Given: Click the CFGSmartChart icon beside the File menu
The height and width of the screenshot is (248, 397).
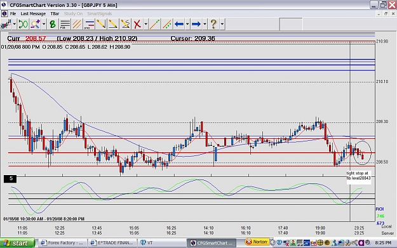Looking at the screenshot, I should point(4,14).
